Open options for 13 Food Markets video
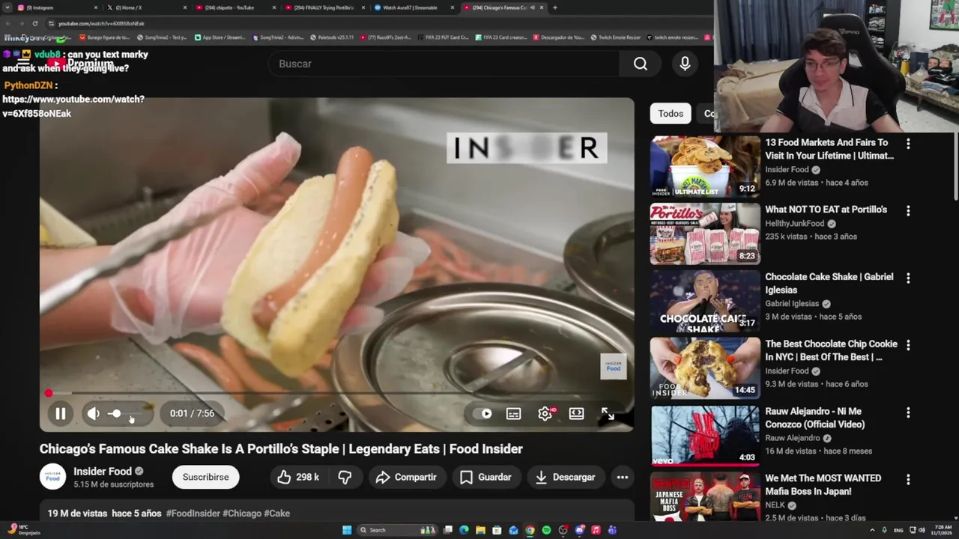 click(908, 143)
